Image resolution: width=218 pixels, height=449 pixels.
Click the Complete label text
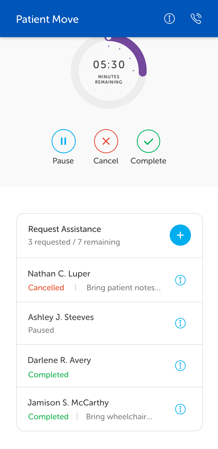[x=148, y=161]
